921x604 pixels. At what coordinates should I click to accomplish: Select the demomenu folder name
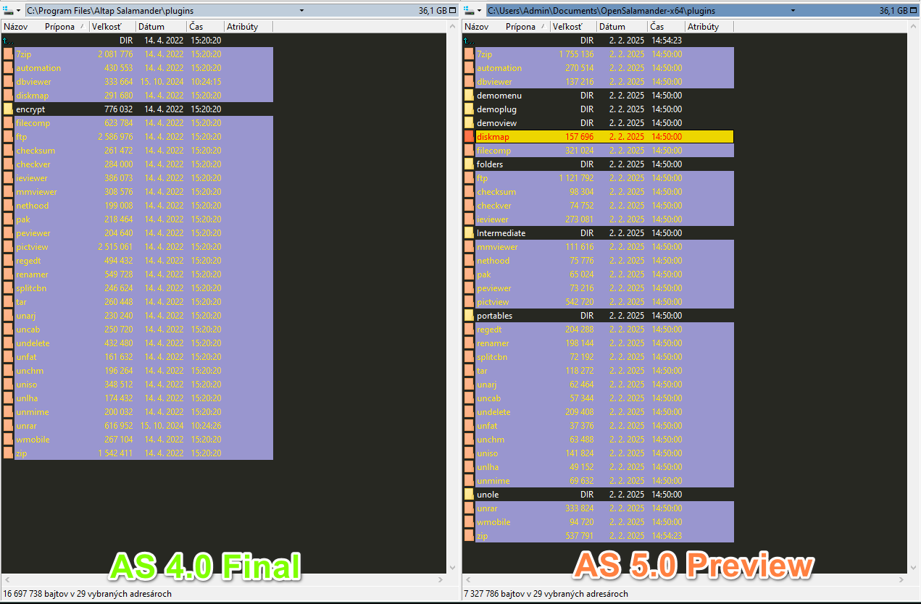tap(499, 96)
